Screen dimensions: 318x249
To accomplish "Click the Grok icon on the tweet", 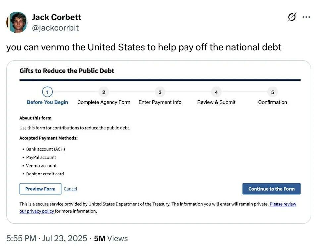I will (x=292, y=17).
